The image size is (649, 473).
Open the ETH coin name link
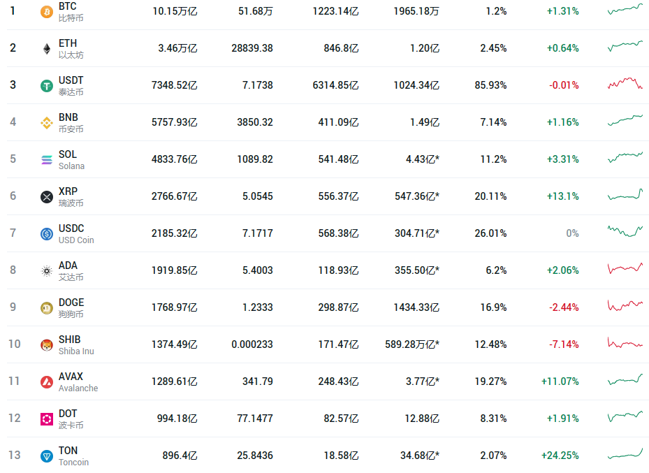(x=68, y=43)
